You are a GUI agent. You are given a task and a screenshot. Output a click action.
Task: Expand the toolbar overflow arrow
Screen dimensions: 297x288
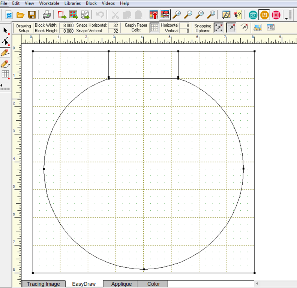[286, 18]
